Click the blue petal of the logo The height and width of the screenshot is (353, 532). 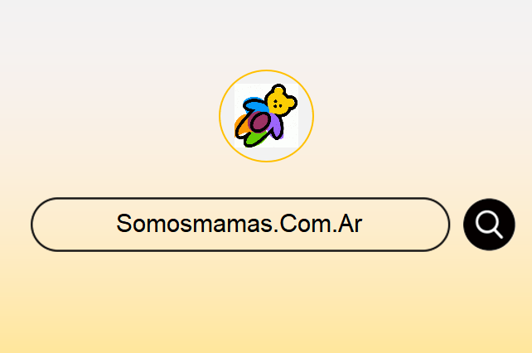coord(256,104)
